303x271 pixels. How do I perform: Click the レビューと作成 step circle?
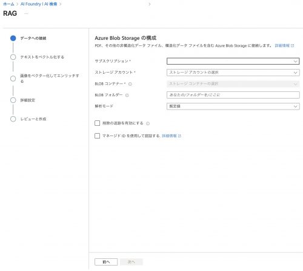click(x=13, y=119)
